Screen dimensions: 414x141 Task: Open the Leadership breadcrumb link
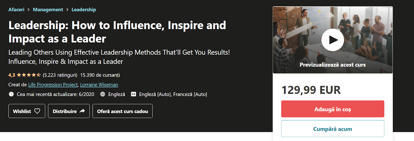(84, 10)
